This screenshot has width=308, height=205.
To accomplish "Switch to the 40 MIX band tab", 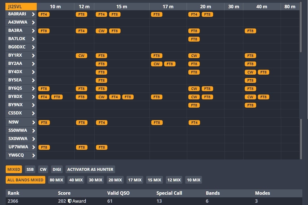I will tap(76, 180).
